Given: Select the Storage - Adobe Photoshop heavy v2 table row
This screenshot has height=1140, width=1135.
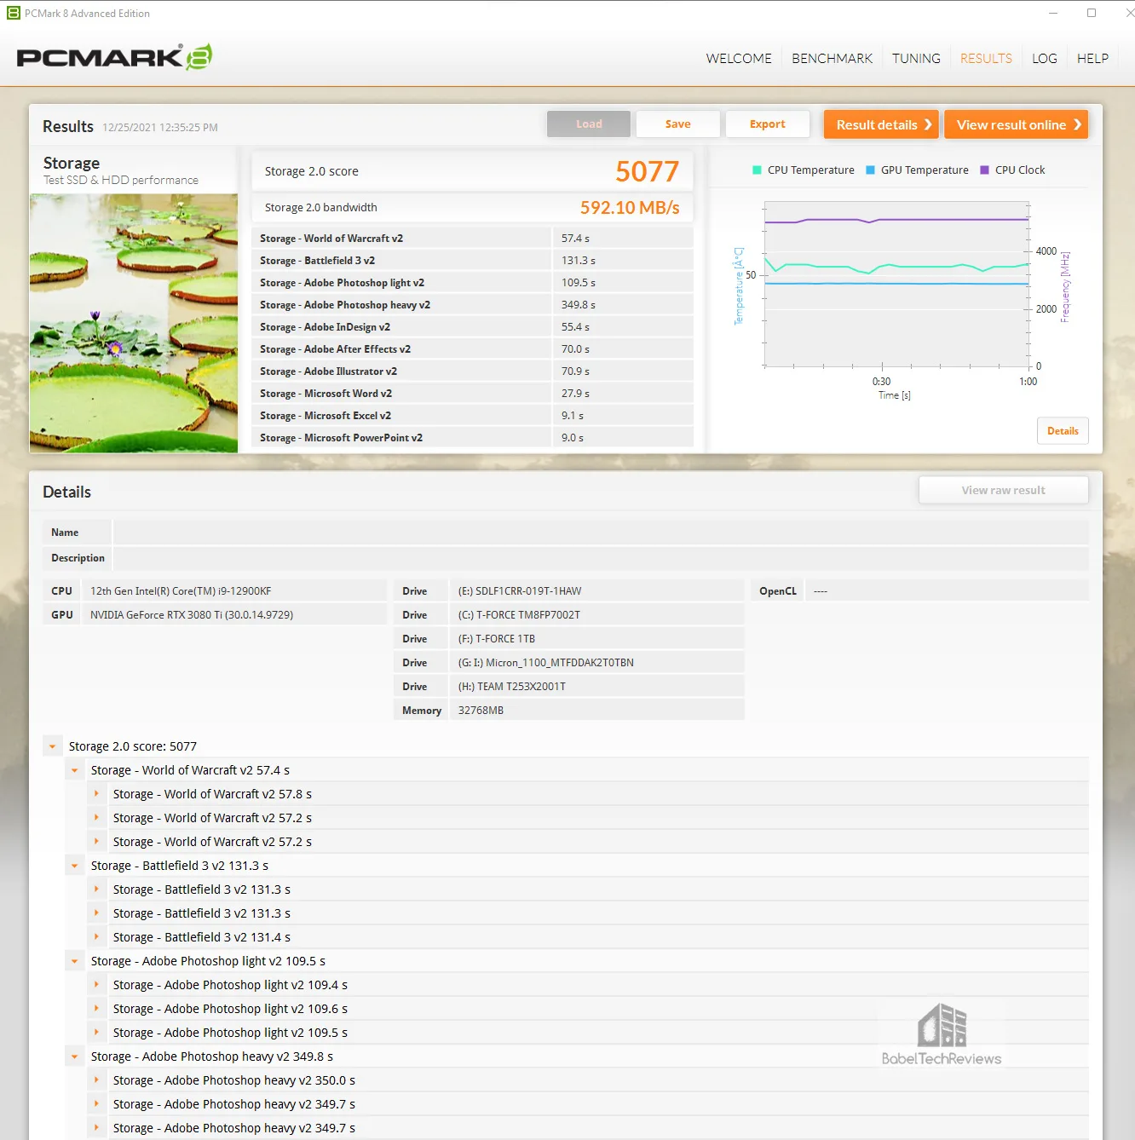Looking at the screenshot, I should point(472,305).
